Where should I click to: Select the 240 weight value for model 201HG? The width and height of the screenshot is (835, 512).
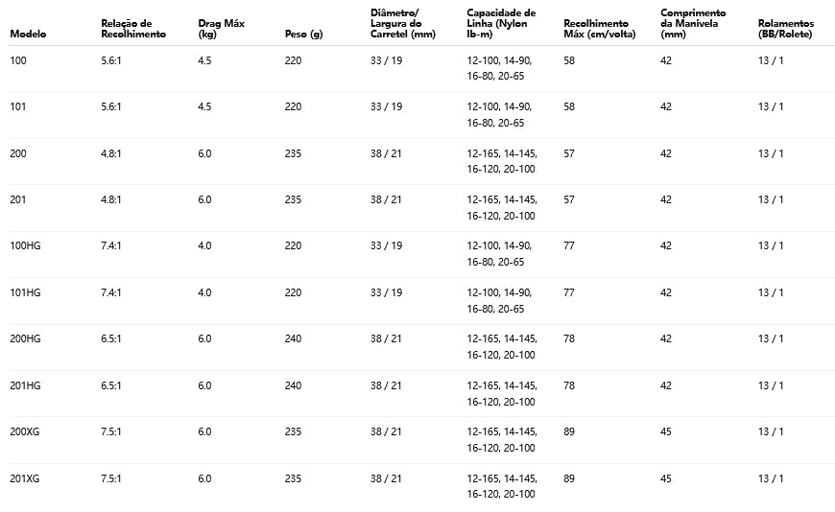[293, 385]
